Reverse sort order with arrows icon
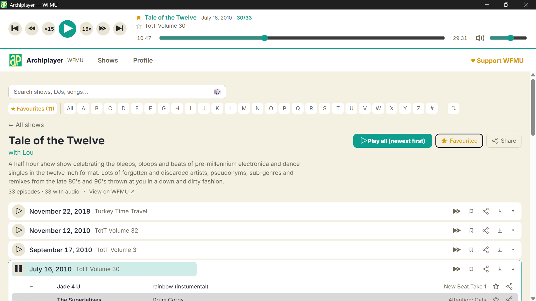The image size is (536, 301). (x=454, y=108)
